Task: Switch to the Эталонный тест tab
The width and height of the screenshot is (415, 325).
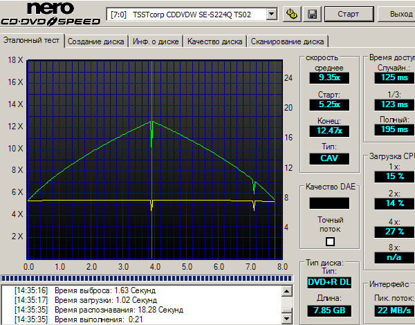Action: coord(32,41)
